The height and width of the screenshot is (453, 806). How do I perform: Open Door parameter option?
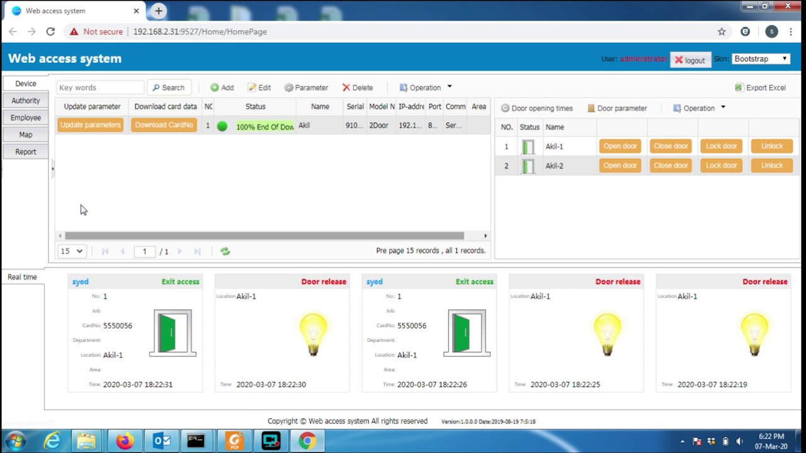click(x=617, y=108)
